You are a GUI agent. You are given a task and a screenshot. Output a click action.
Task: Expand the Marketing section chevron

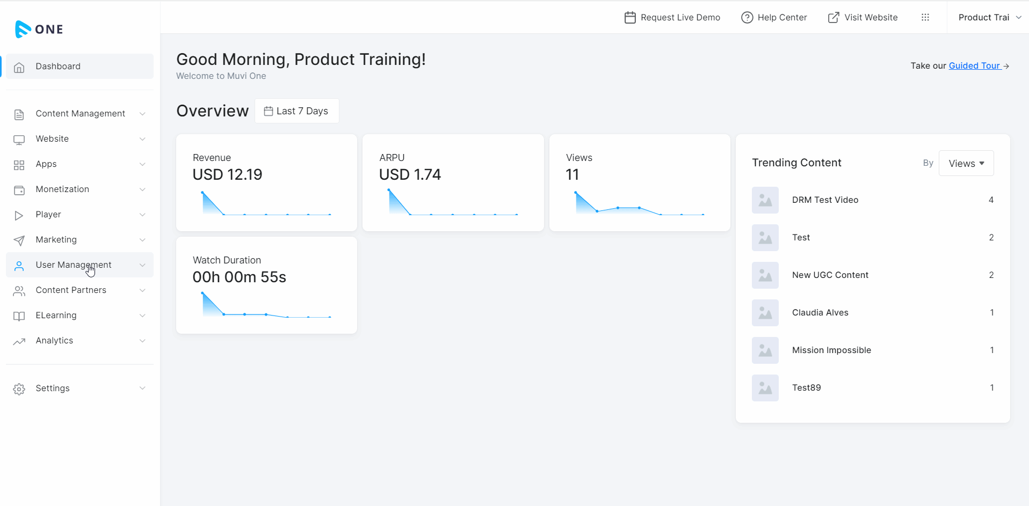click(142, 240)
